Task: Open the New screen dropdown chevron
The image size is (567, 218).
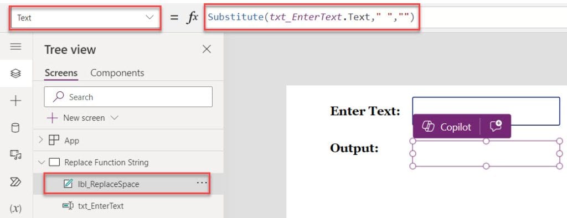Action: pos(114,118)
